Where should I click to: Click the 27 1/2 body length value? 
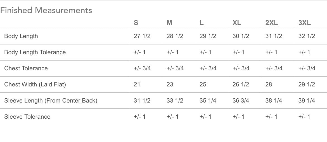pos(142,36)
